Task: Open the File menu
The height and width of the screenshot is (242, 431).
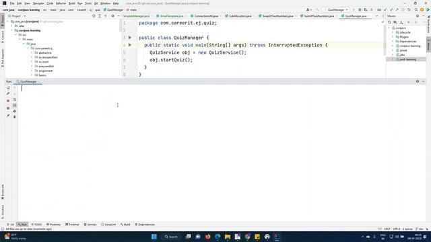Action: click(x=12, y=3)
